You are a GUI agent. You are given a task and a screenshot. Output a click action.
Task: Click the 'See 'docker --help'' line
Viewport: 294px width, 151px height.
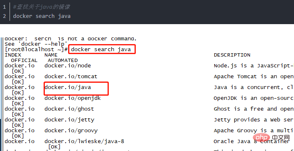tap(36, 44)
